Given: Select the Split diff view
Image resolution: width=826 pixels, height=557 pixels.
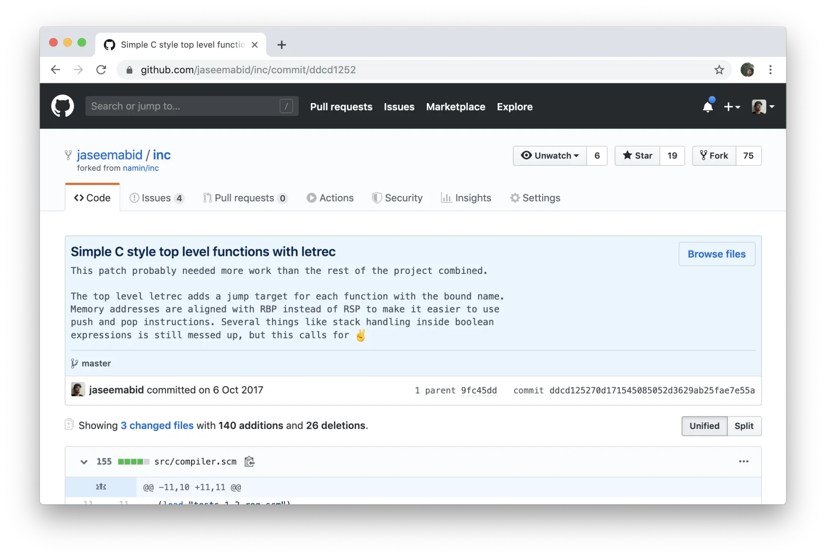Looking at the screenshot, I should coord(744,426).
